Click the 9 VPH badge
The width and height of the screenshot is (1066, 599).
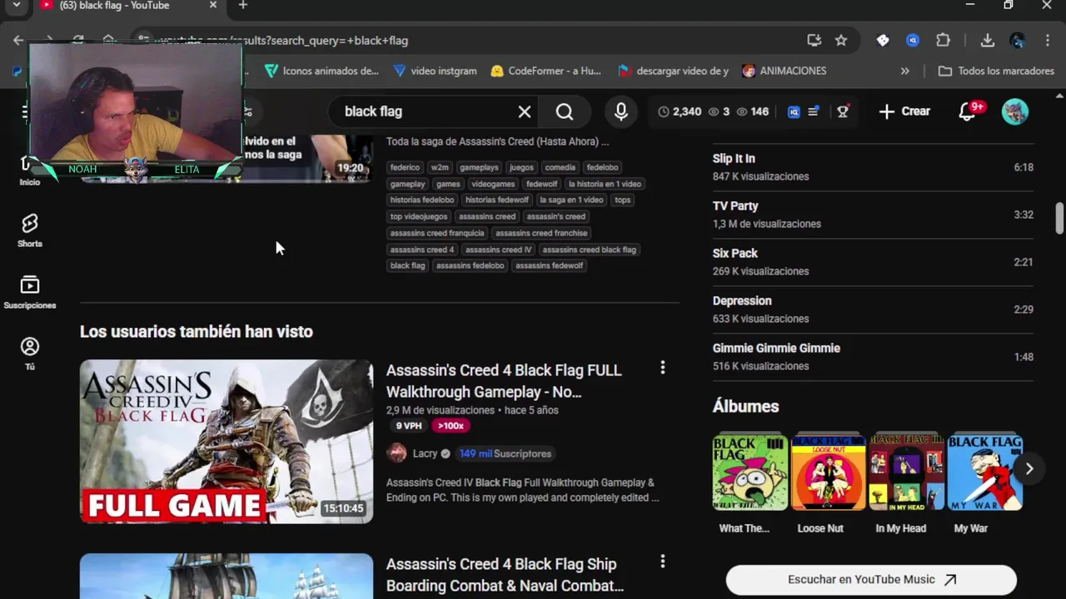(x=408, y=426)
